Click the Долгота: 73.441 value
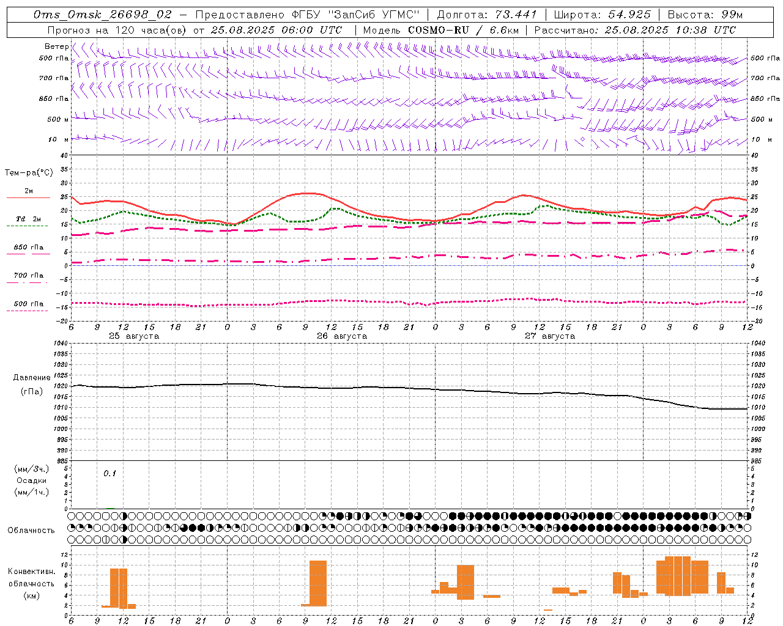Viewport: 783px width, 626px height. [x=487, y=15]
